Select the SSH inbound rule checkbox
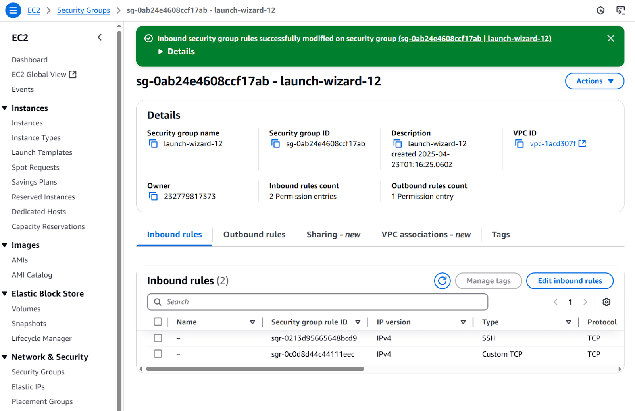The height and width of the screenshot is (411, 635). [158, 338]
